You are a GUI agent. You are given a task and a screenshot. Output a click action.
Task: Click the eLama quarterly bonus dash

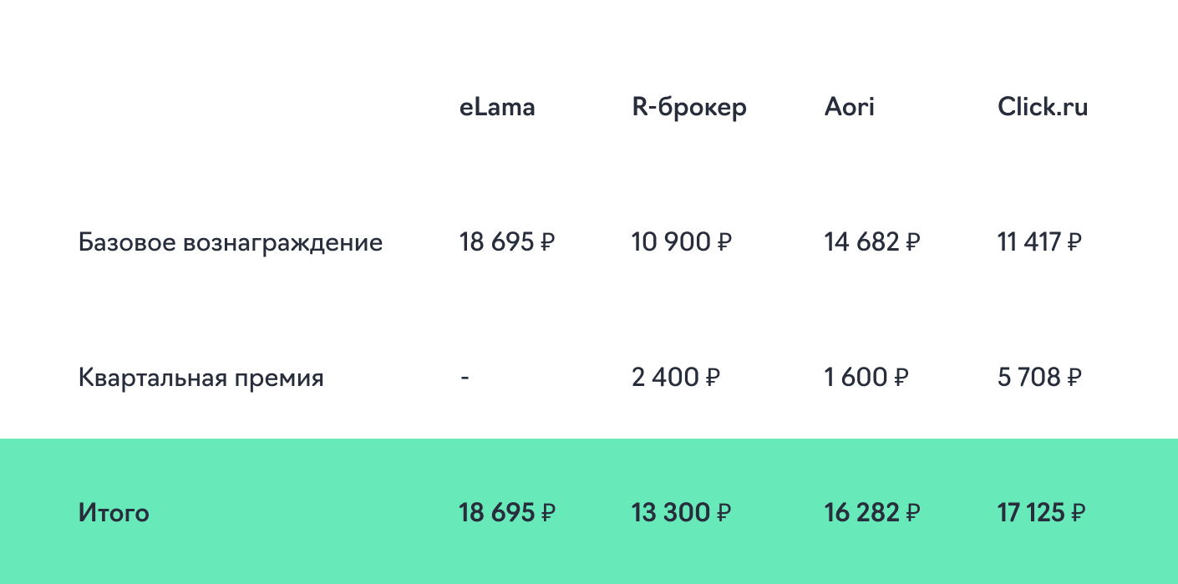click(465, 378)
